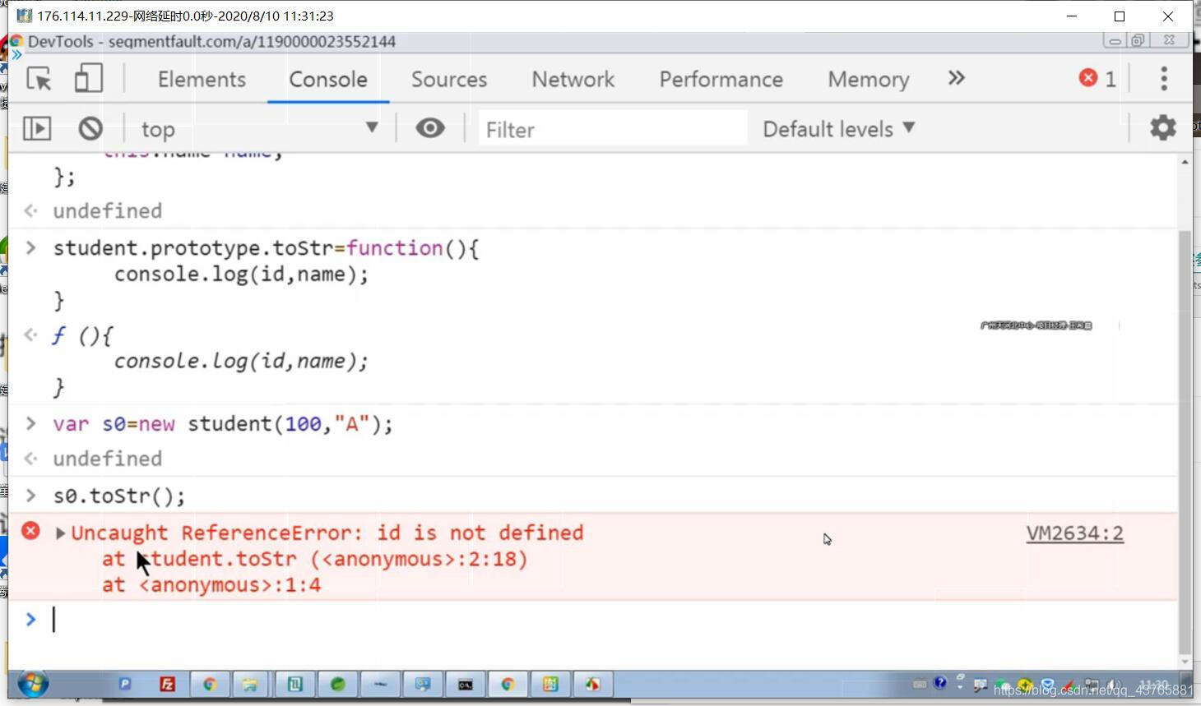Viewport: 1201px width, 706px height.
Task: Switch to the Performance tab
Action: tap(721, 79)
